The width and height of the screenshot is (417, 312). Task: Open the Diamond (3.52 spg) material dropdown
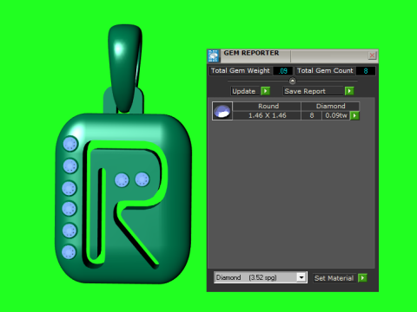tap(261, 277)
